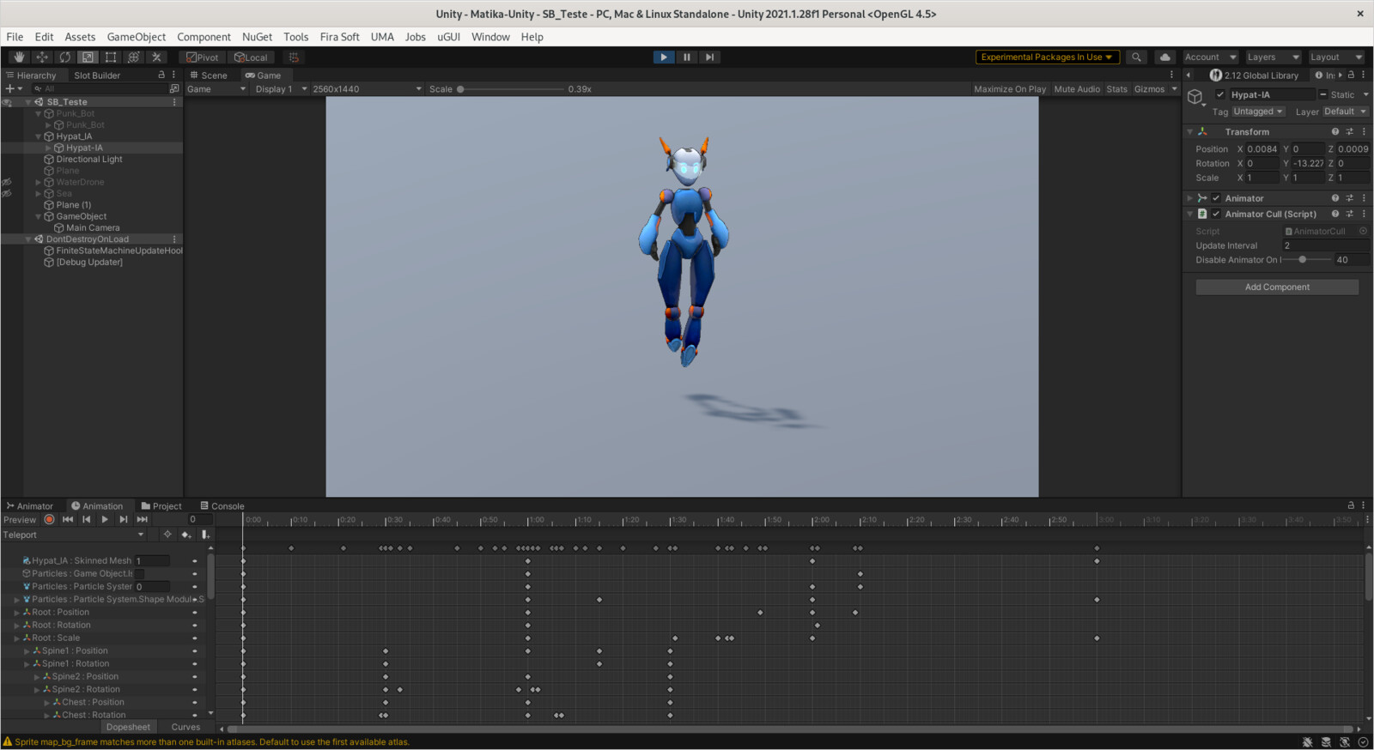Select the Hand tool in toolbar

coord(19,57)
